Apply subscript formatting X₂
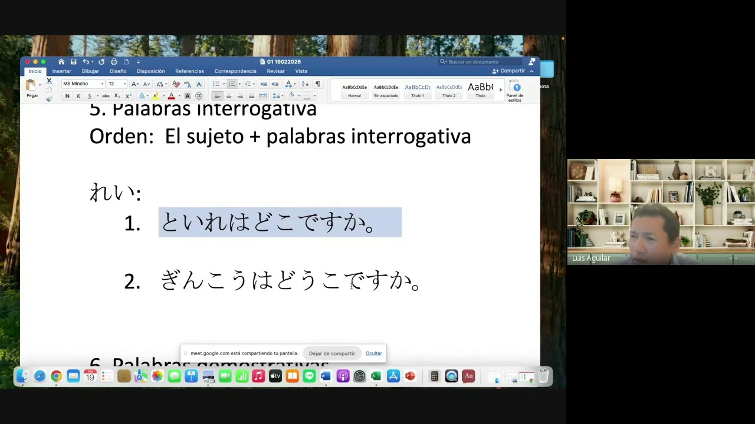 click(x=117, y=96)
